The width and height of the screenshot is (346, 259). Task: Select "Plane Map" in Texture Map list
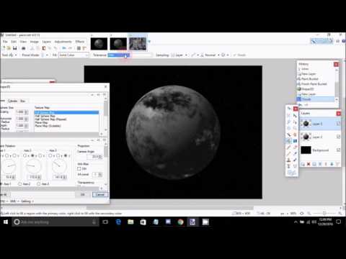(41, 122)
